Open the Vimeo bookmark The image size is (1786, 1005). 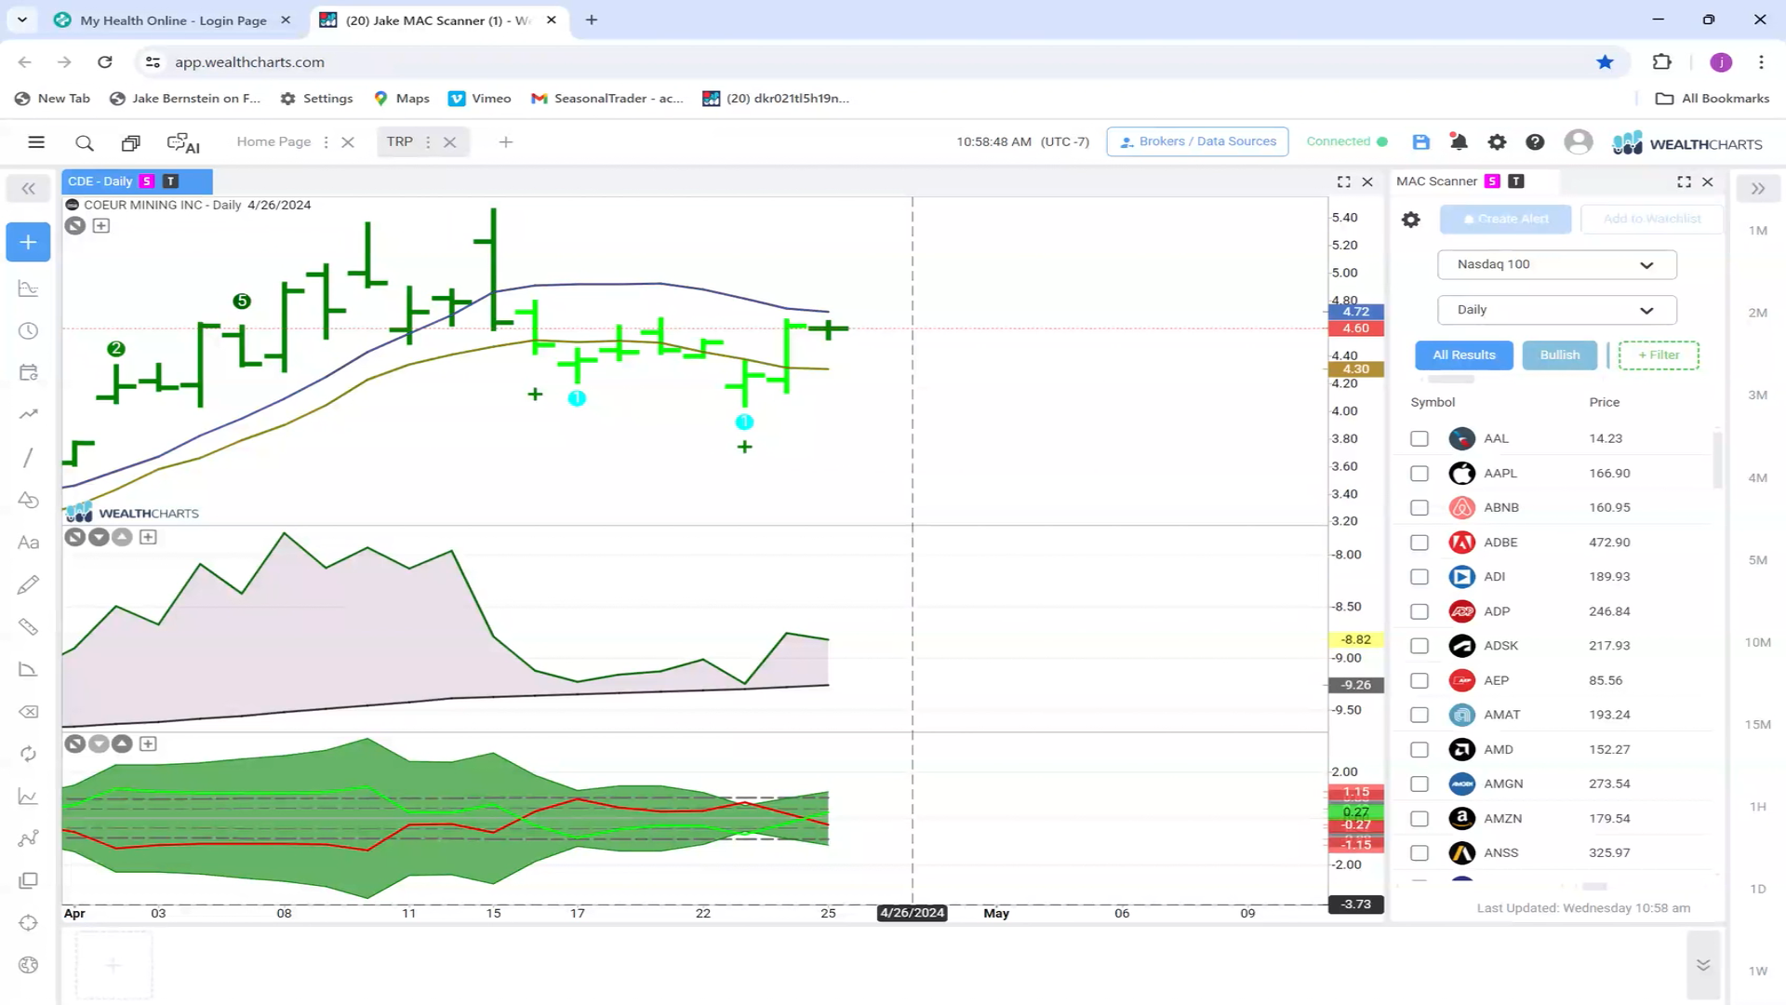[x=480, y=99]
